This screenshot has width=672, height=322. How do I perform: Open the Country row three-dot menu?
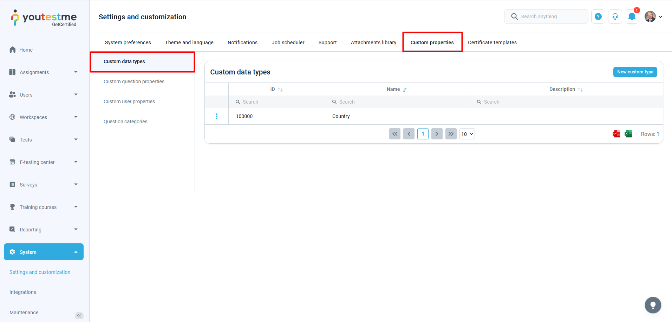coord(216,116)
